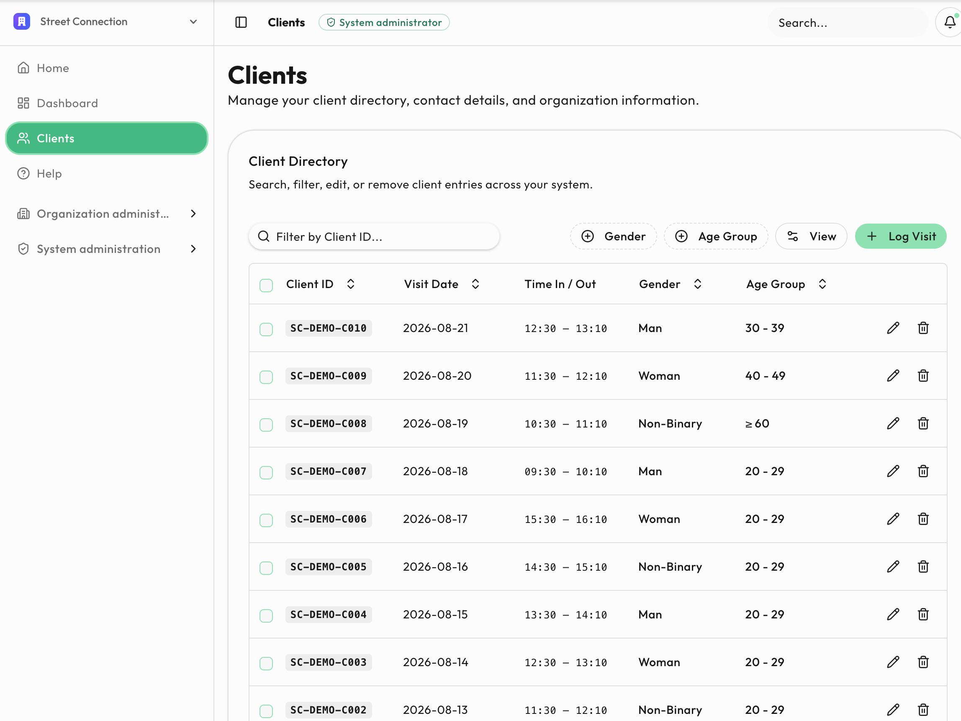Expand System administration menu

pyautogui.click(x=106, y=249)
